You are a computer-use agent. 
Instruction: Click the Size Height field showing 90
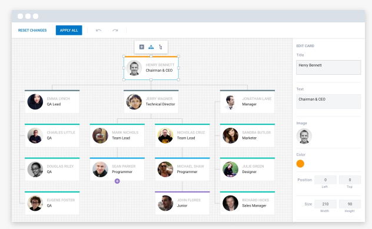[x=350, y=204]
